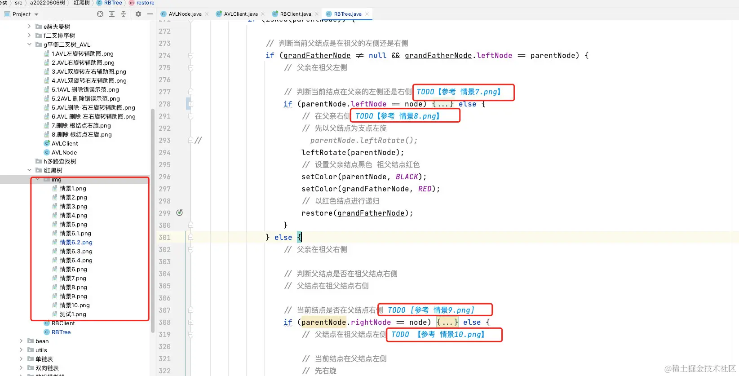Screen dimensions: 739x376
Task: Expand the f二叉排序树 folder
Action: (30, 35)
